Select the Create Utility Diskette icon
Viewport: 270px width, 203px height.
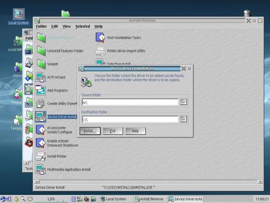point(40,103)
